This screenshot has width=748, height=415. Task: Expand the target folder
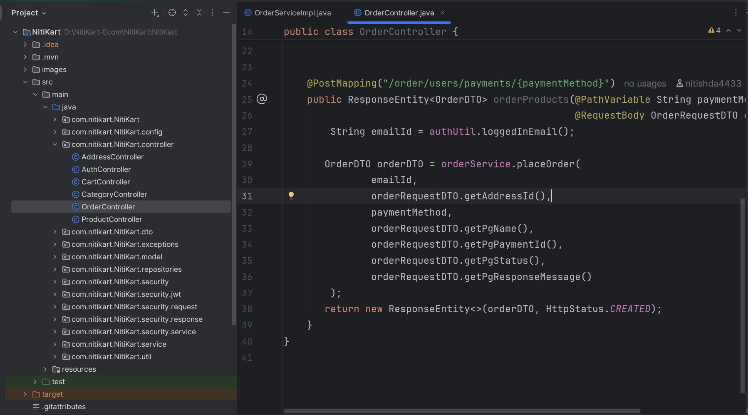(x=25, y=394)
